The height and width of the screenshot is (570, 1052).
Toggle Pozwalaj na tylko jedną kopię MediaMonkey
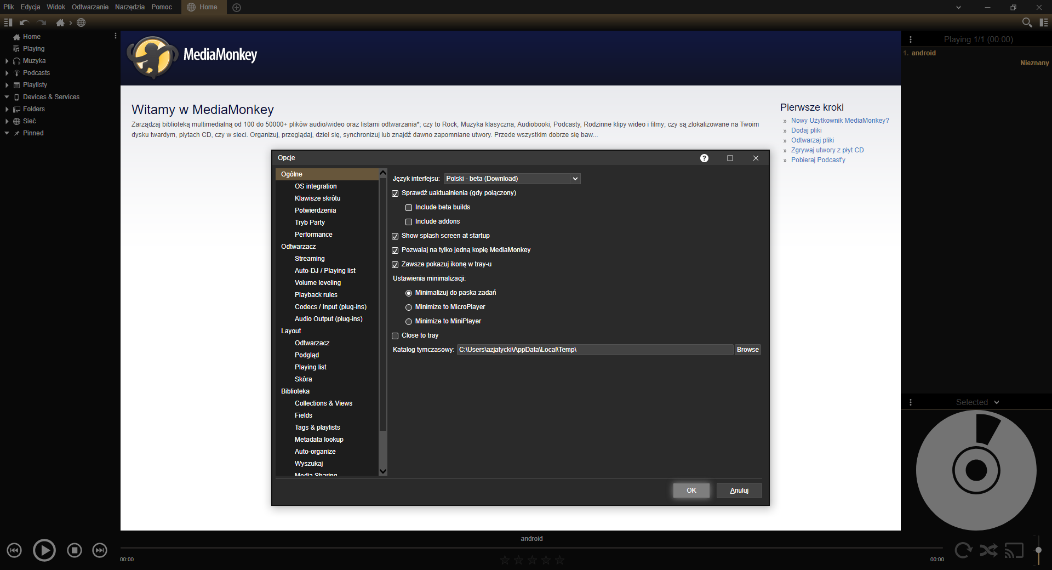click(395, 250)
